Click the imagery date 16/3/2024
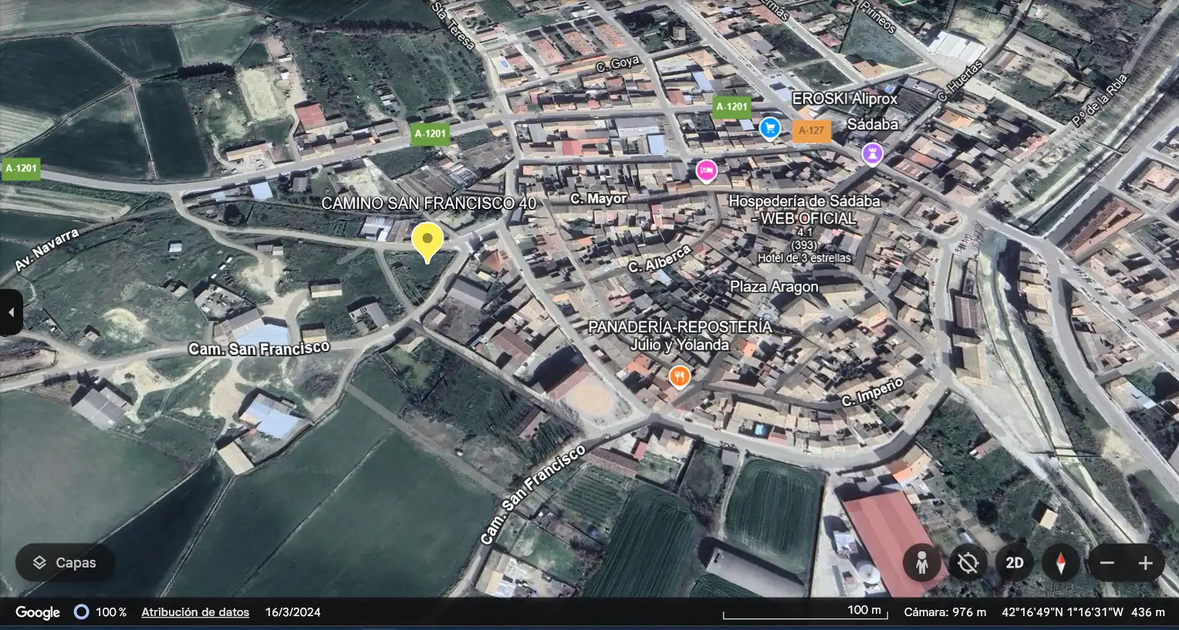The image size is (1179, 630). pos(292,612)
